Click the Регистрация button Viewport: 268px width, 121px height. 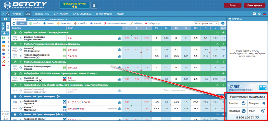coord(255,5)
